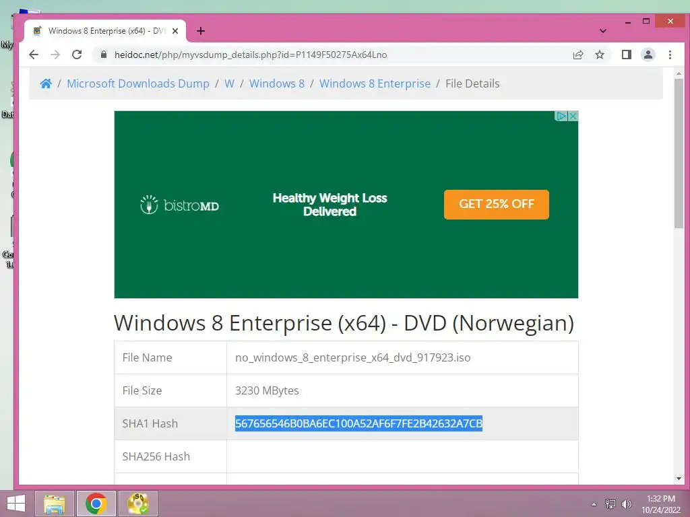
Task: Go to the home breadcrumb icon
Action: pos(46,83)
